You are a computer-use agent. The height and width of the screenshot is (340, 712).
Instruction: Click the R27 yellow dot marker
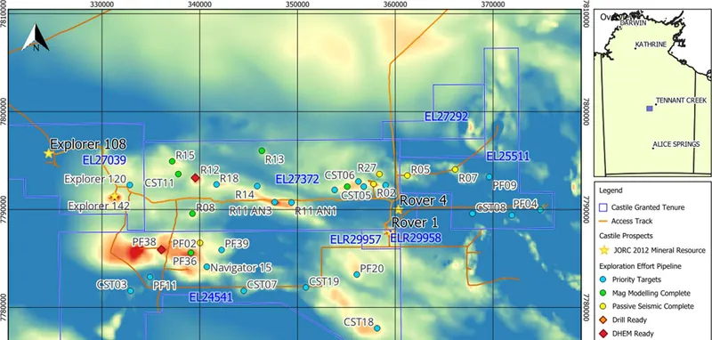379,174
